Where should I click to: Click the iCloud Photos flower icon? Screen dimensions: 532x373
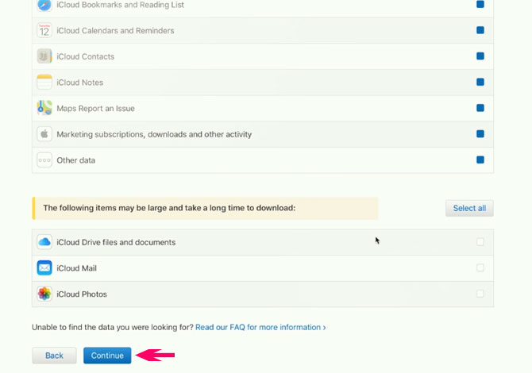click(44, 294)
